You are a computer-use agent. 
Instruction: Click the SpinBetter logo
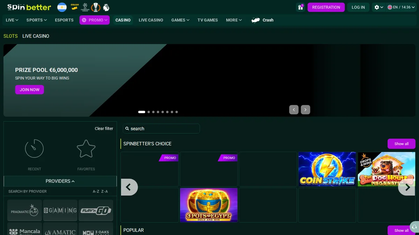[29, 7]
